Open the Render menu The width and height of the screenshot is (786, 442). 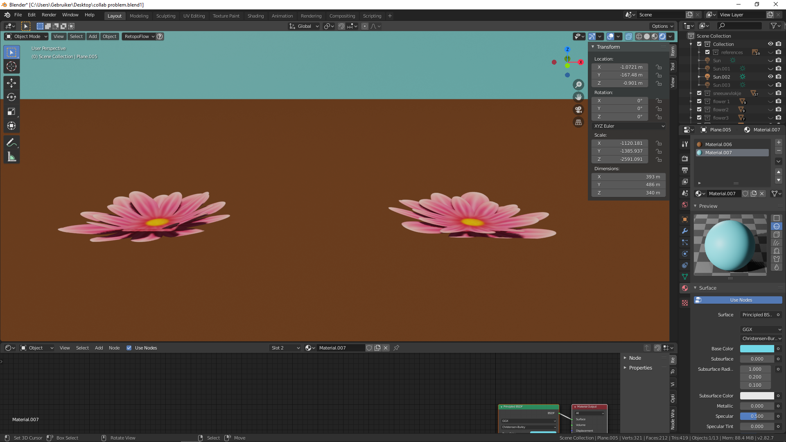49,15
